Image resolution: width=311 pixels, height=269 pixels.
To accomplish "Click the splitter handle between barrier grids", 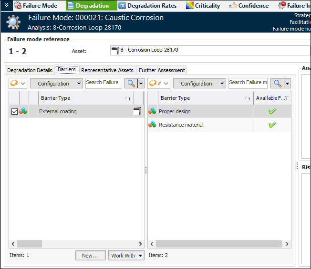I will 146,170.
